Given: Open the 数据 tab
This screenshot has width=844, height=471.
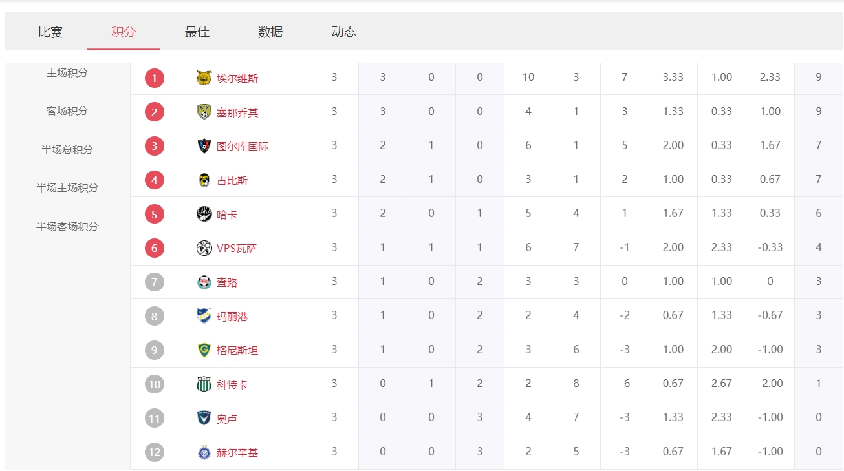Looking at the screenshot, I should [x=270, y=32].
